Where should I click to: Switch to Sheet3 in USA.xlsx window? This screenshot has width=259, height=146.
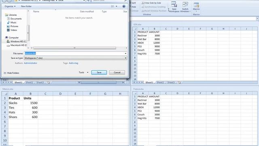(x=171, y=82)
